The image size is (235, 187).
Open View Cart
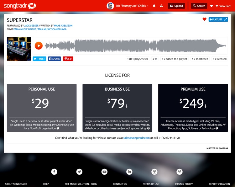point(223,6)
